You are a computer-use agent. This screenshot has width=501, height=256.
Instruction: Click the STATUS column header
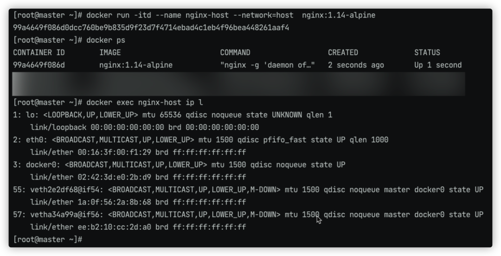coord(427,53)
